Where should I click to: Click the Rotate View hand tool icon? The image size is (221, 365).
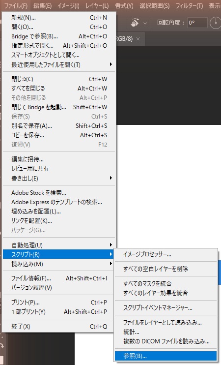135,23
